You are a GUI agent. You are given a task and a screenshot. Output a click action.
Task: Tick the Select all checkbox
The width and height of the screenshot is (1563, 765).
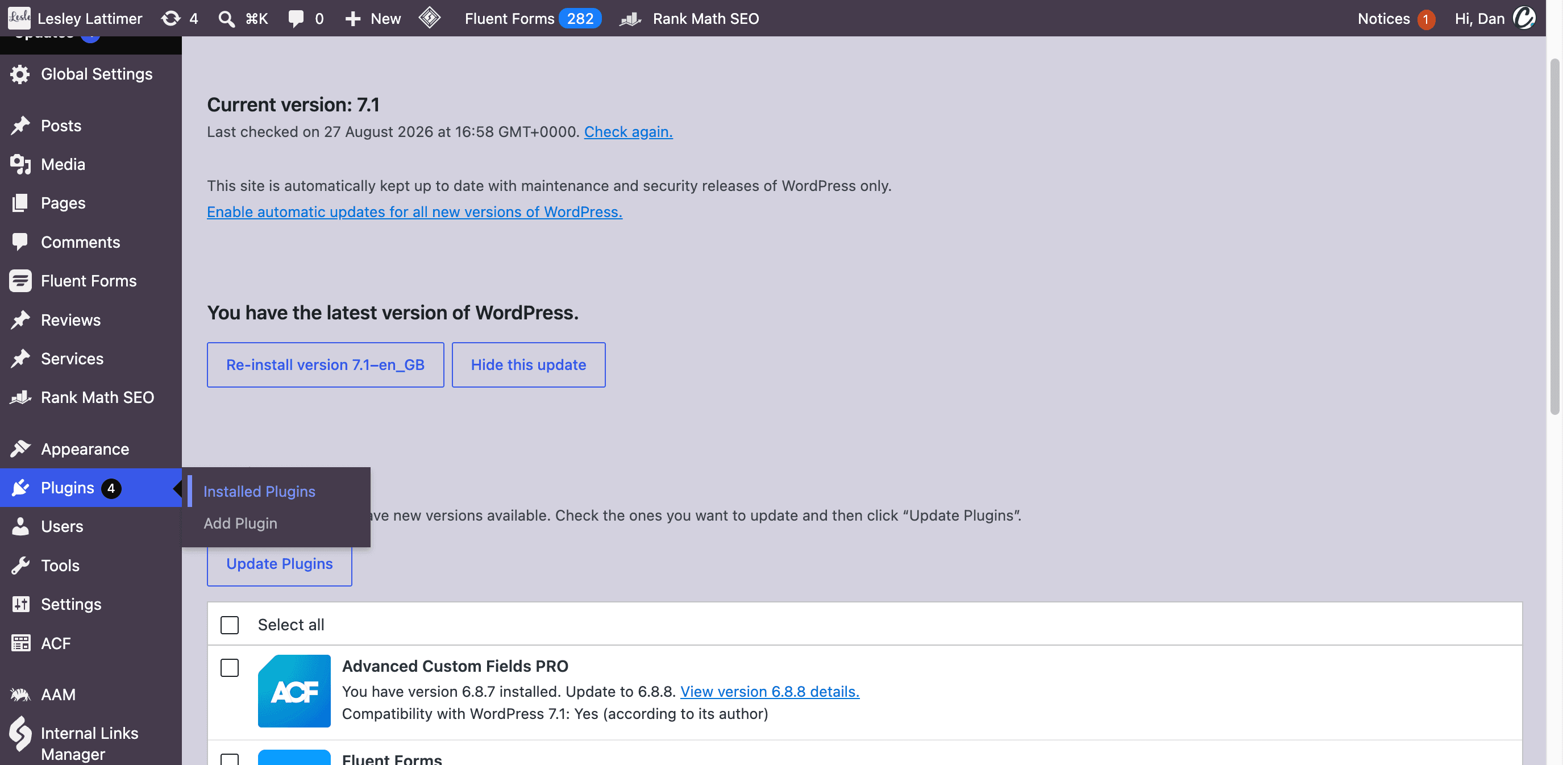tap(230, 625)
